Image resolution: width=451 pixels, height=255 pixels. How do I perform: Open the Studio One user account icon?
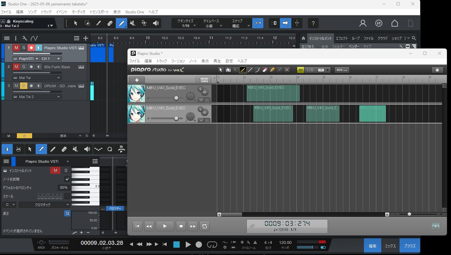click(x=363, y=23)
